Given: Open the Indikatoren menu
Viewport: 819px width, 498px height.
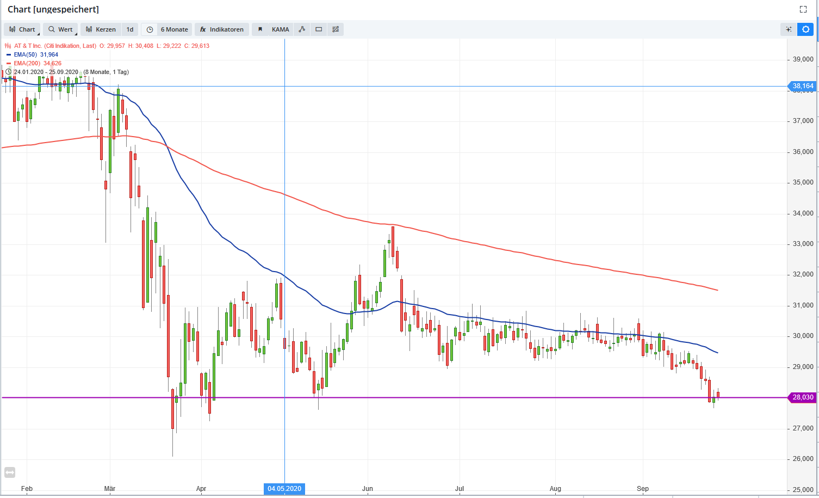Looking at the screenshot, I should (222, 29).
